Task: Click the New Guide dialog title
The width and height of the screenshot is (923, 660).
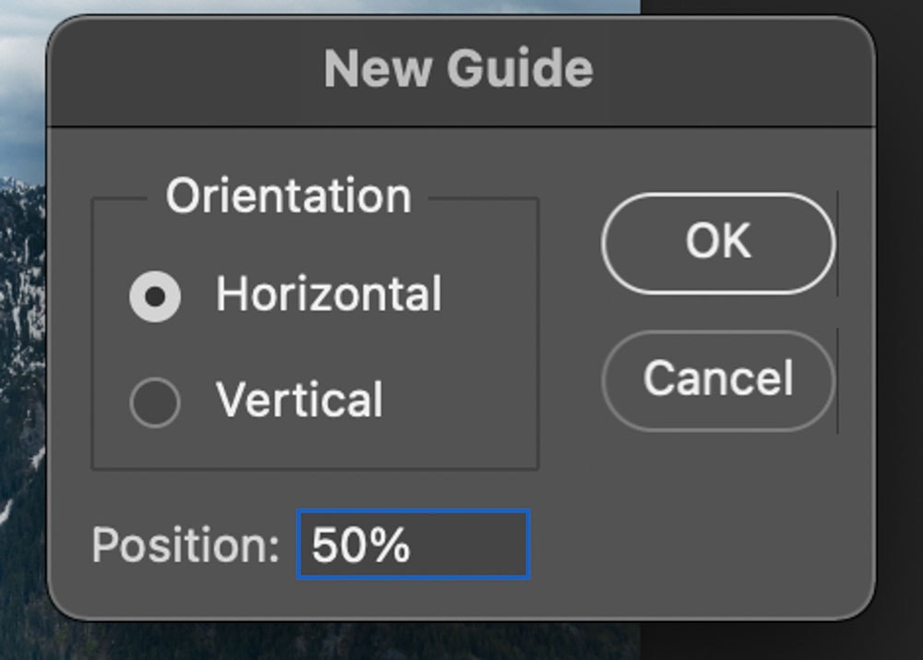Action: (x=461, y=66)
